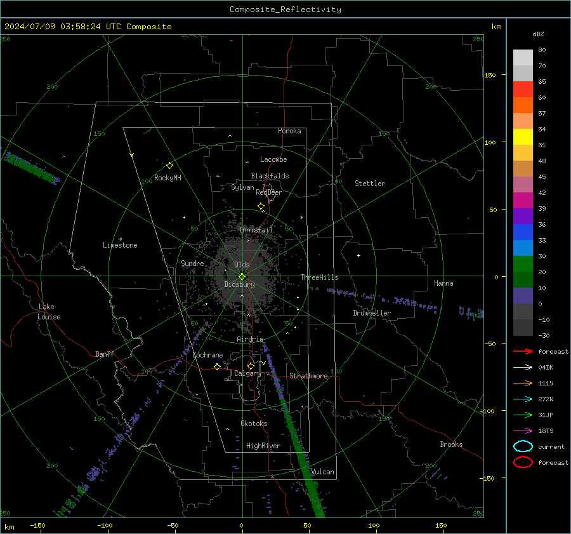
Task: Click the Lake Louise label
Action: point(49,312)
